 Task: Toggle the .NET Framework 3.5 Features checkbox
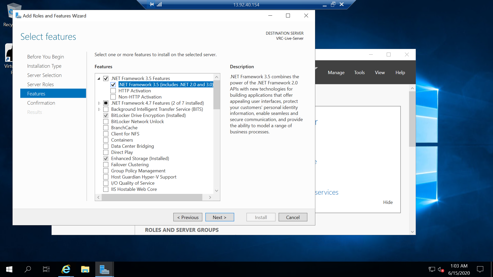pos(106,78)
